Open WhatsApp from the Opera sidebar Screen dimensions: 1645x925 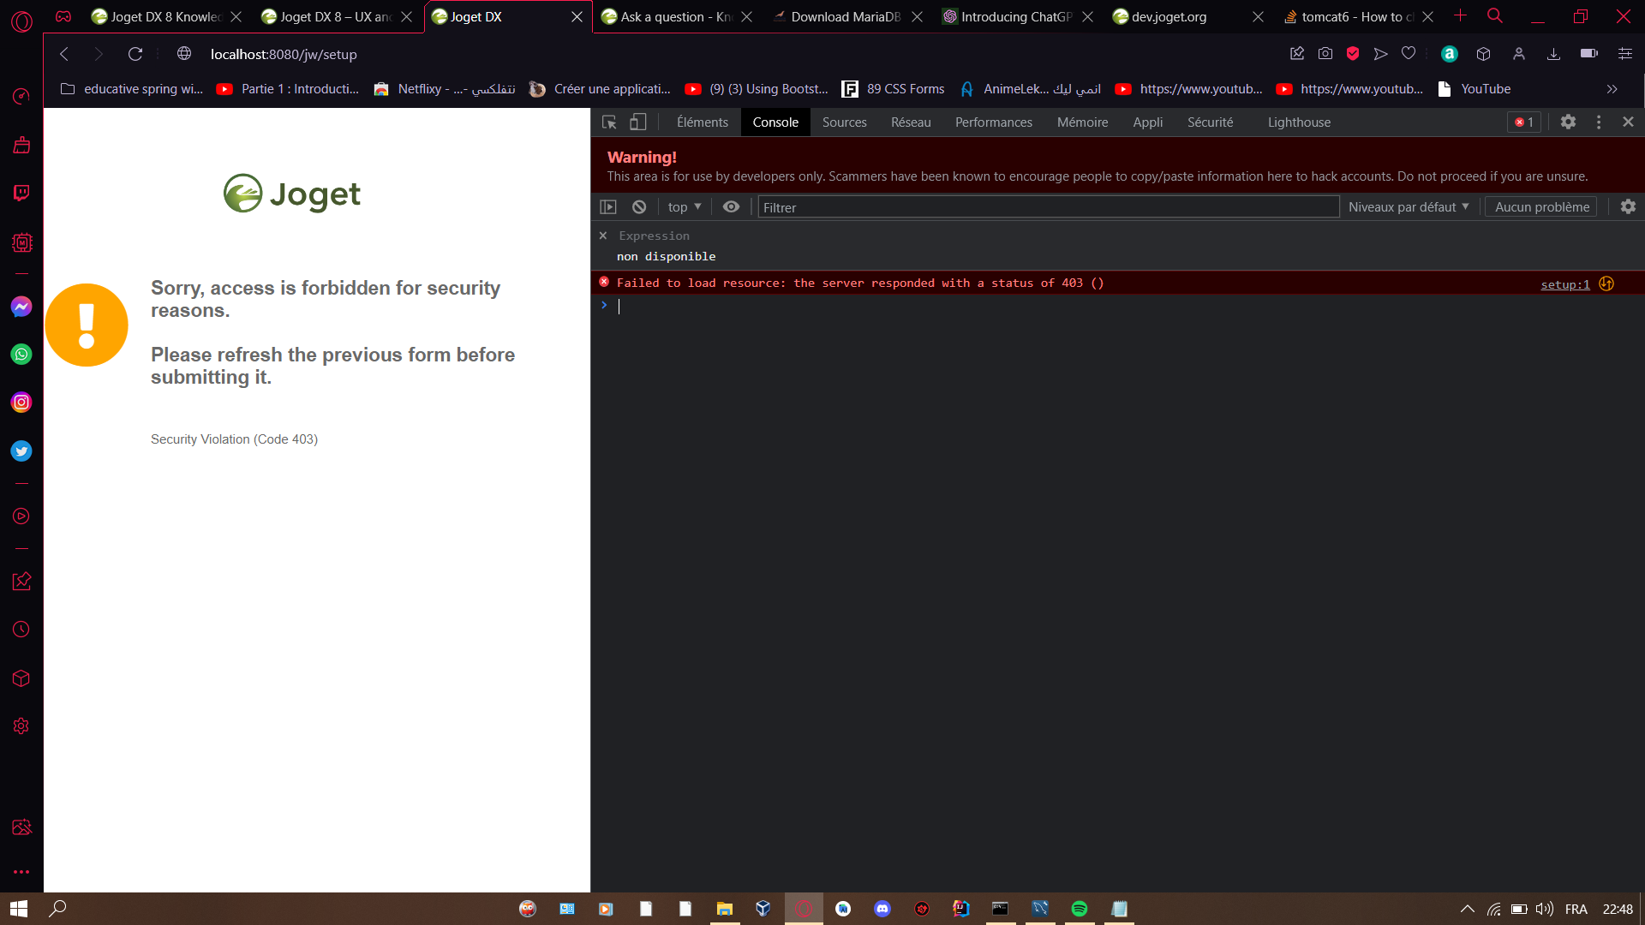click(x=21, y=355)
